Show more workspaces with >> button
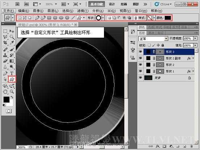200x150 pixels. point(145,4)
